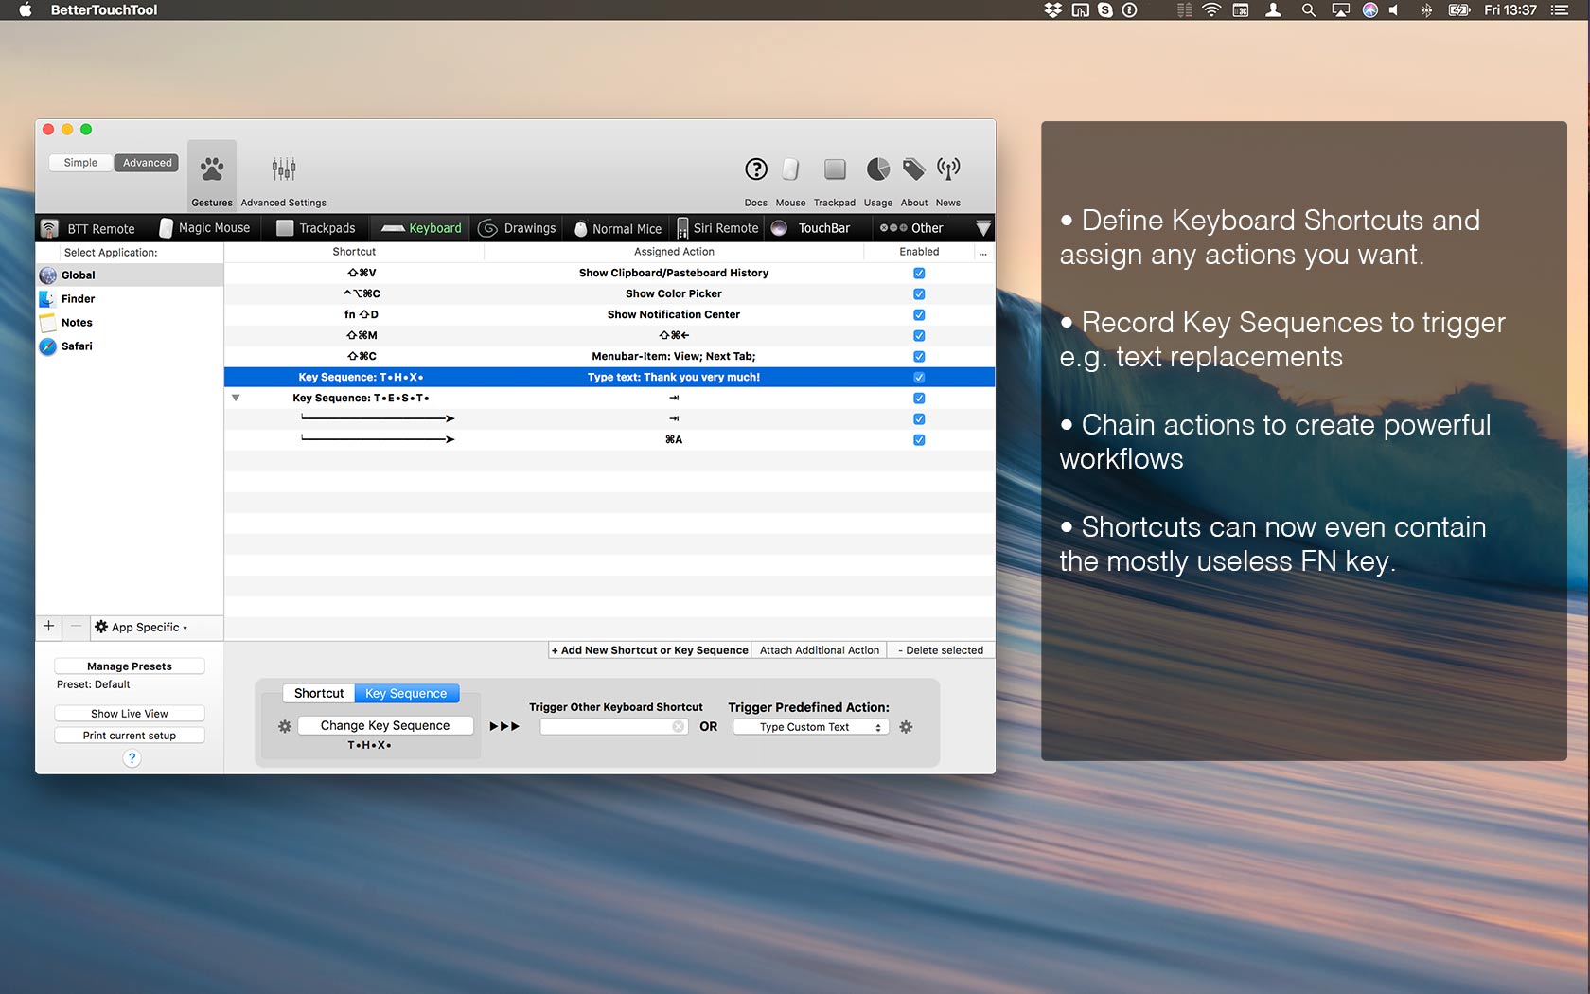
Task: Click the News icon in toolbar
Action: [947, 170]
